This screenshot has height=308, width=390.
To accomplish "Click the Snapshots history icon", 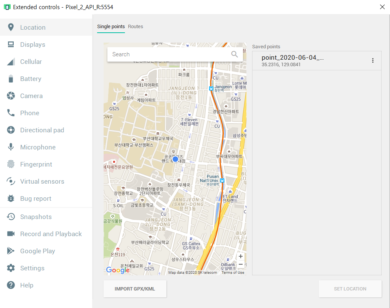I will point(11,217).
